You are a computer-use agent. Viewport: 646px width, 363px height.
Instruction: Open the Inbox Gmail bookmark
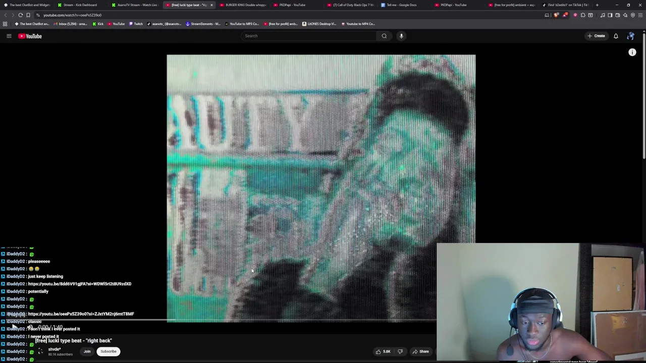70,24
